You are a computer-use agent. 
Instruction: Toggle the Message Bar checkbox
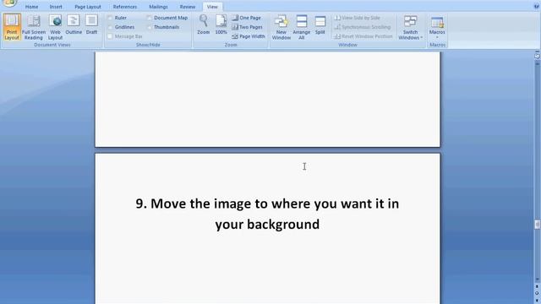(x=110, y=36)
